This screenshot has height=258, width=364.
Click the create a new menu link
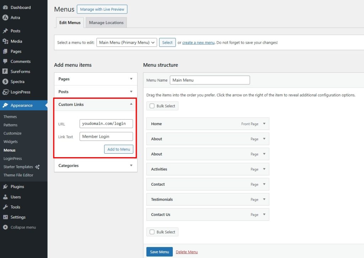pyautogui.click(x=198, y=43)
